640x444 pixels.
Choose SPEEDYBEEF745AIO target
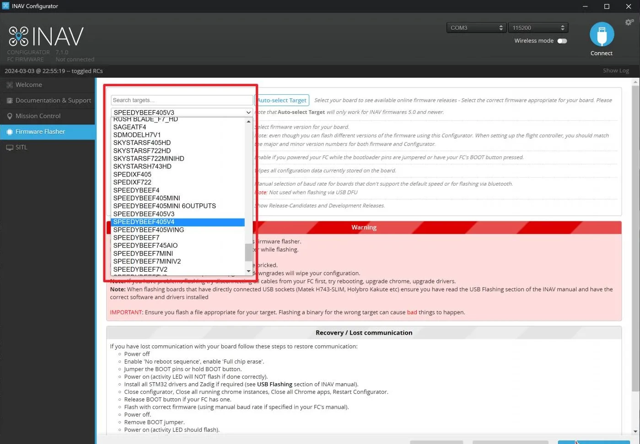pos(177,245)
